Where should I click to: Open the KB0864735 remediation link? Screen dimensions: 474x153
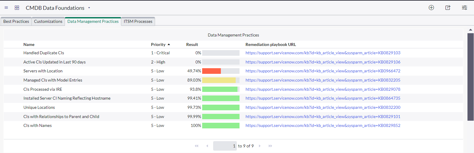(323, 98)
